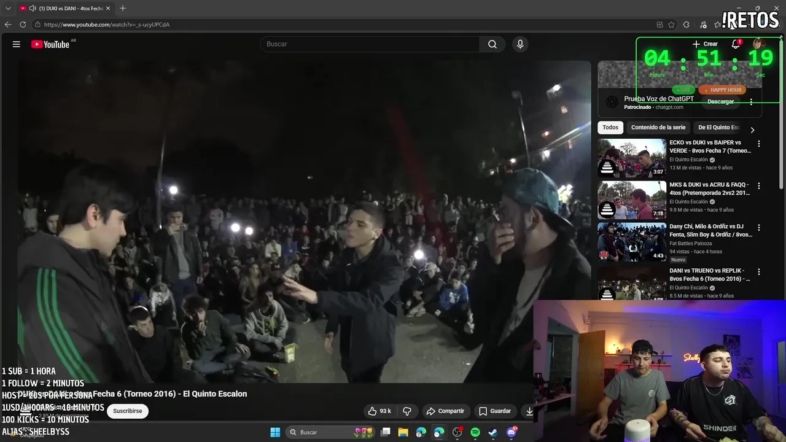Open the YouTube hamburger guide menu
The image size is (786, 442).
(17, 44)
